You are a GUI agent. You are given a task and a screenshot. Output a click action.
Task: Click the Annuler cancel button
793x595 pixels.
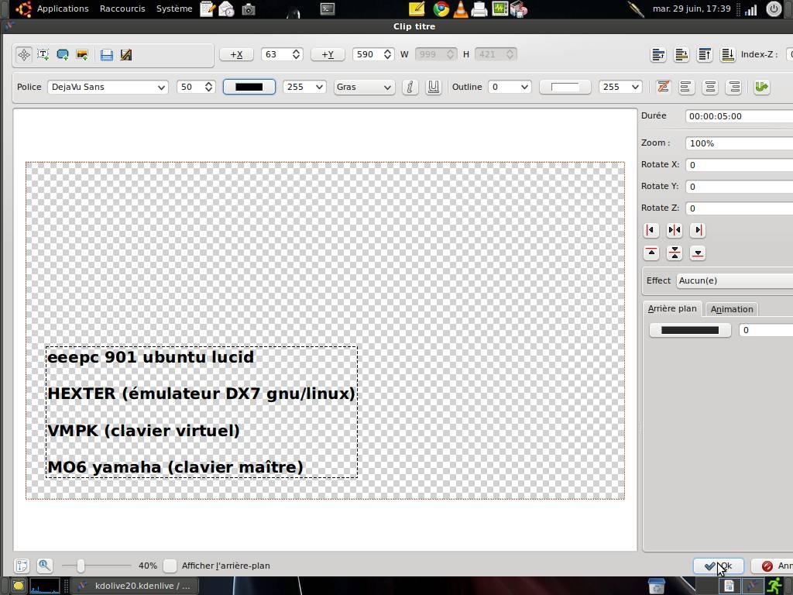tap(772, 566)
